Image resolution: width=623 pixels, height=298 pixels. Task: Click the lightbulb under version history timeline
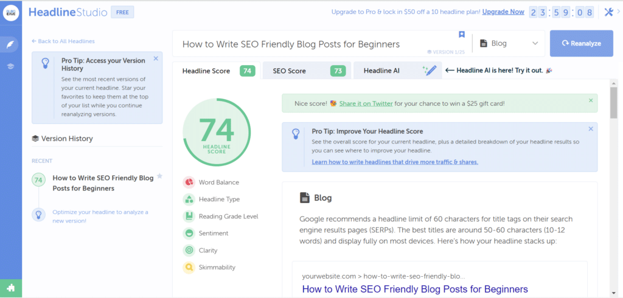point(38,215)
